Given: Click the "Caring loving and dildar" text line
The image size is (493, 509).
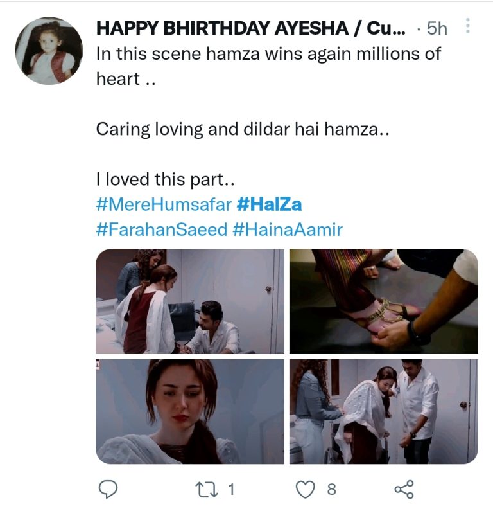Looking at the screenshot, I should pos(243,129).
